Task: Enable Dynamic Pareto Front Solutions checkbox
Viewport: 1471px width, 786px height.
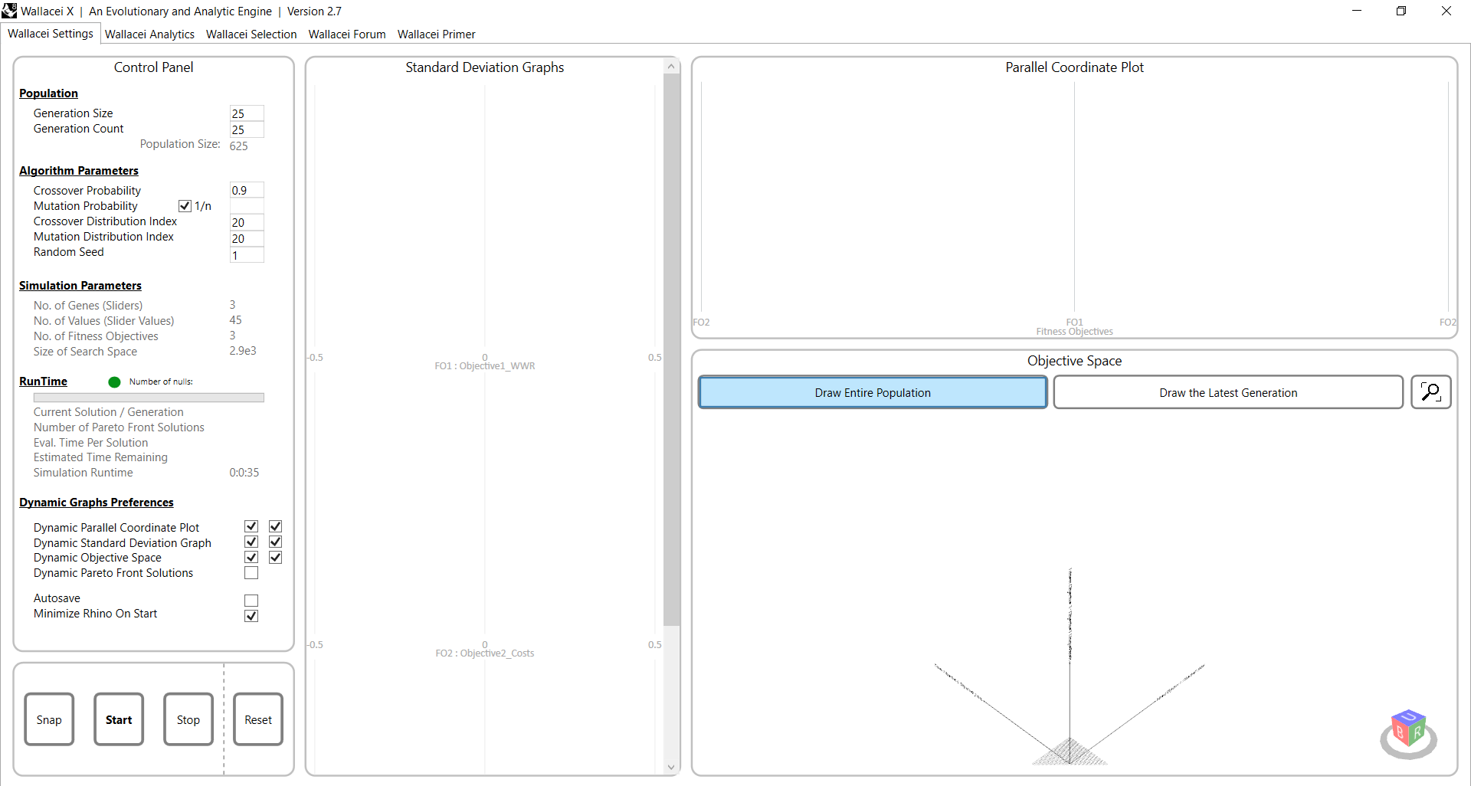Action: point(251,573)
